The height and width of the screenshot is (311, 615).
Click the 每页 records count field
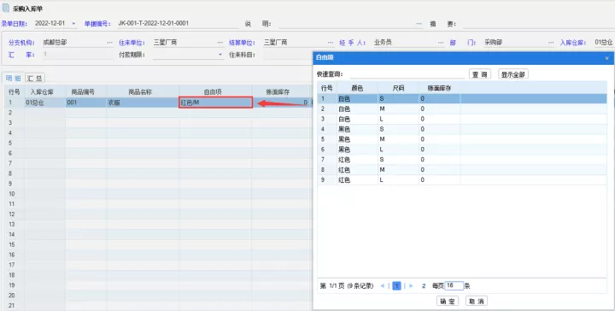coord(454,286)
